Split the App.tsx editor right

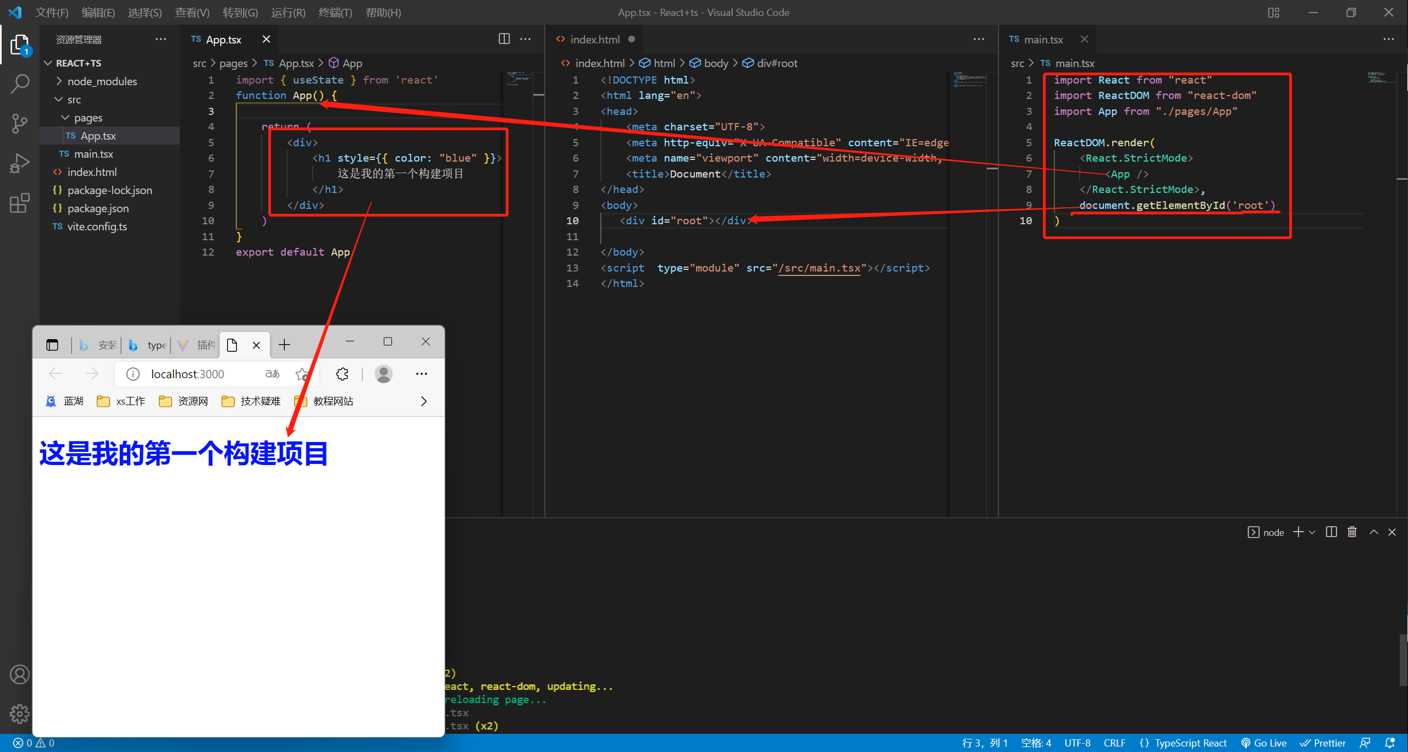(504, 39)
